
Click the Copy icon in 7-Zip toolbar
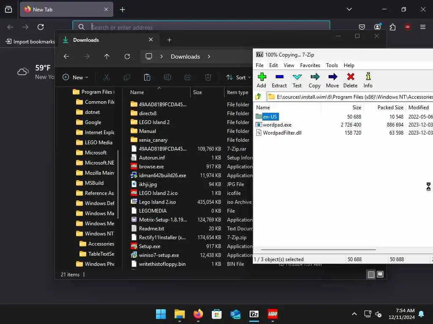point(315,80)
